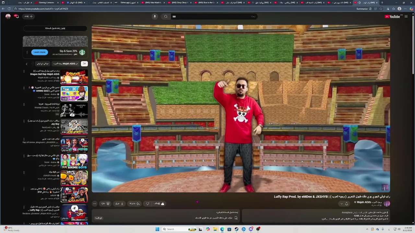The height and width of the screenshot is (233, 415).
Task: Show more filter chips with the arrow
Action: 27,64
